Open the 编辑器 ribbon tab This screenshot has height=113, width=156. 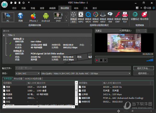(52, 8)
